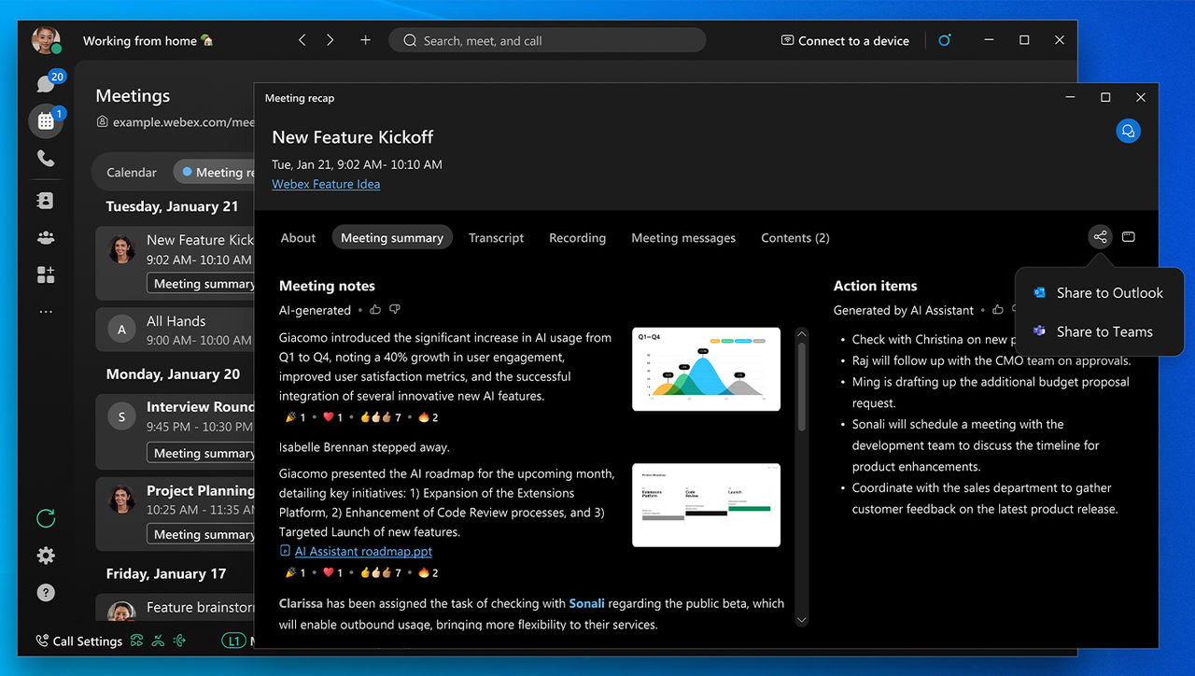Switch to the Contents (2) tab
The width and height of the screenshot is (1195, 676).
pyautogui.click(x=795, y=238)
